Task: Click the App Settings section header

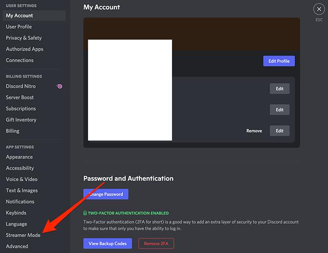Action: click(x=20, y=147)
